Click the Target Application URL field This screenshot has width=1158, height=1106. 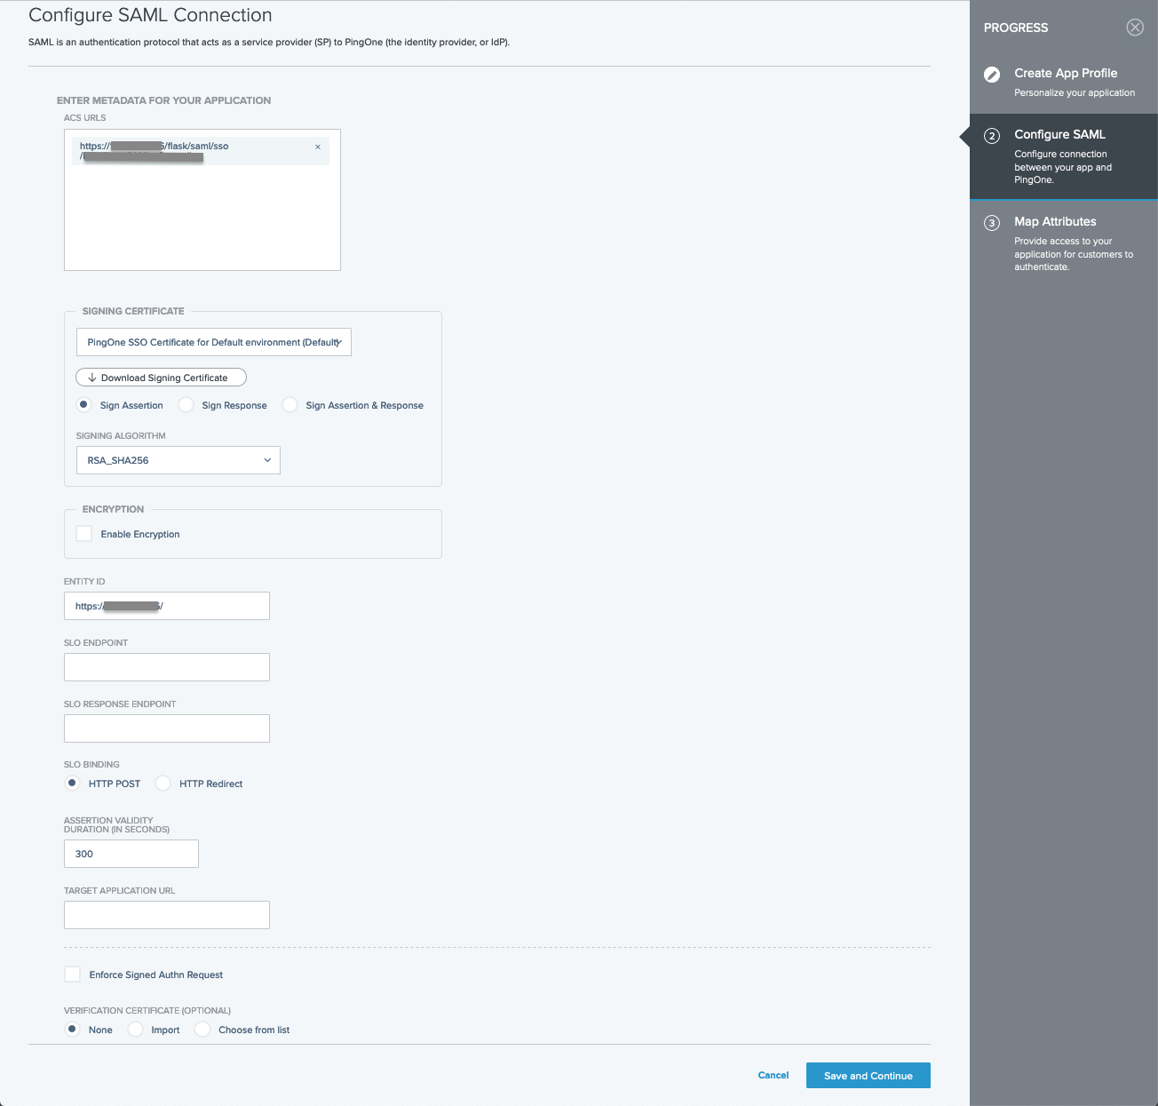click(x=166, y=914)
